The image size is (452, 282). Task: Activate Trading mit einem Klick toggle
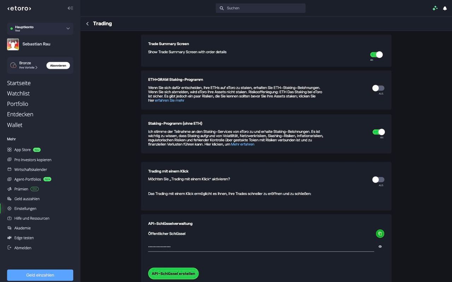pos(378,180)
